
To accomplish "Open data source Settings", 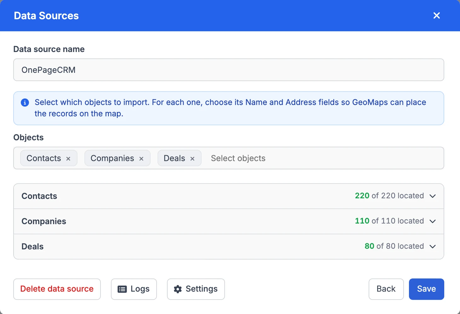I will 196,289.
